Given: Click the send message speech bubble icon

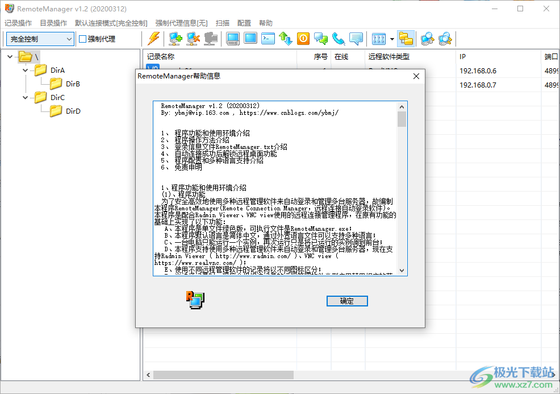Looking at the screenshot, I should coord(356,39).
